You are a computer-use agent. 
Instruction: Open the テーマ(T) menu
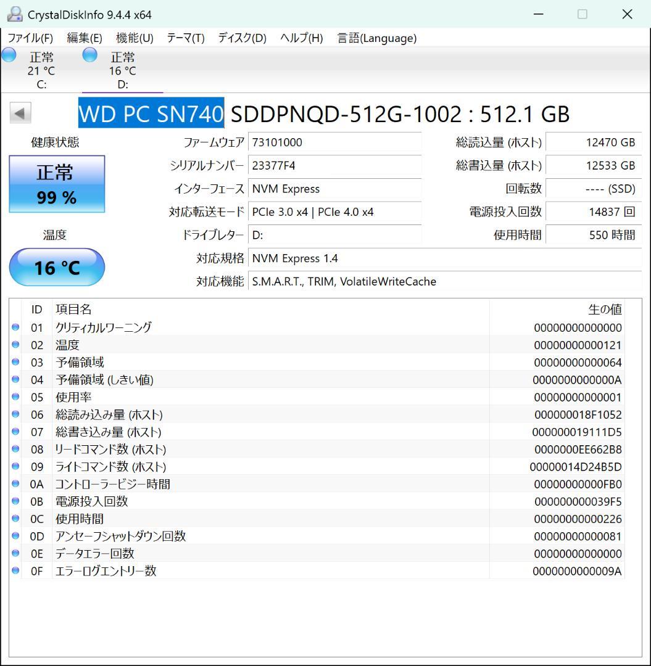pyautogui.click(x=185, y=38)
